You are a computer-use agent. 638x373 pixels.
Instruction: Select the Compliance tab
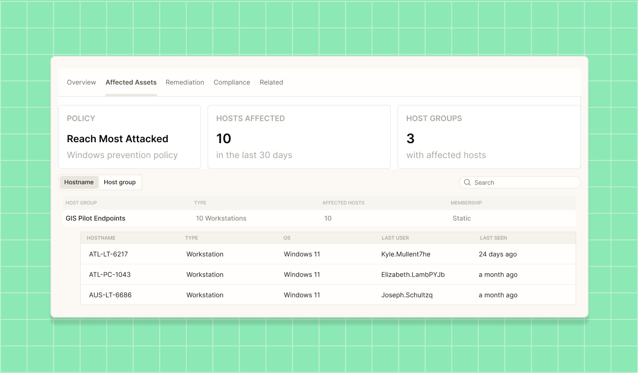click(232, 82)
